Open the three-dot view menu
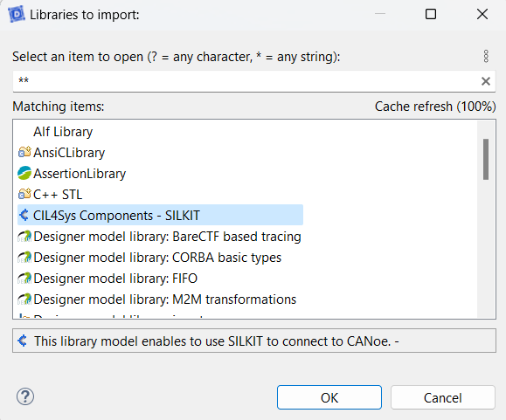Image resolution: width=506 pixels, height=420 pixels. point(486,57)
